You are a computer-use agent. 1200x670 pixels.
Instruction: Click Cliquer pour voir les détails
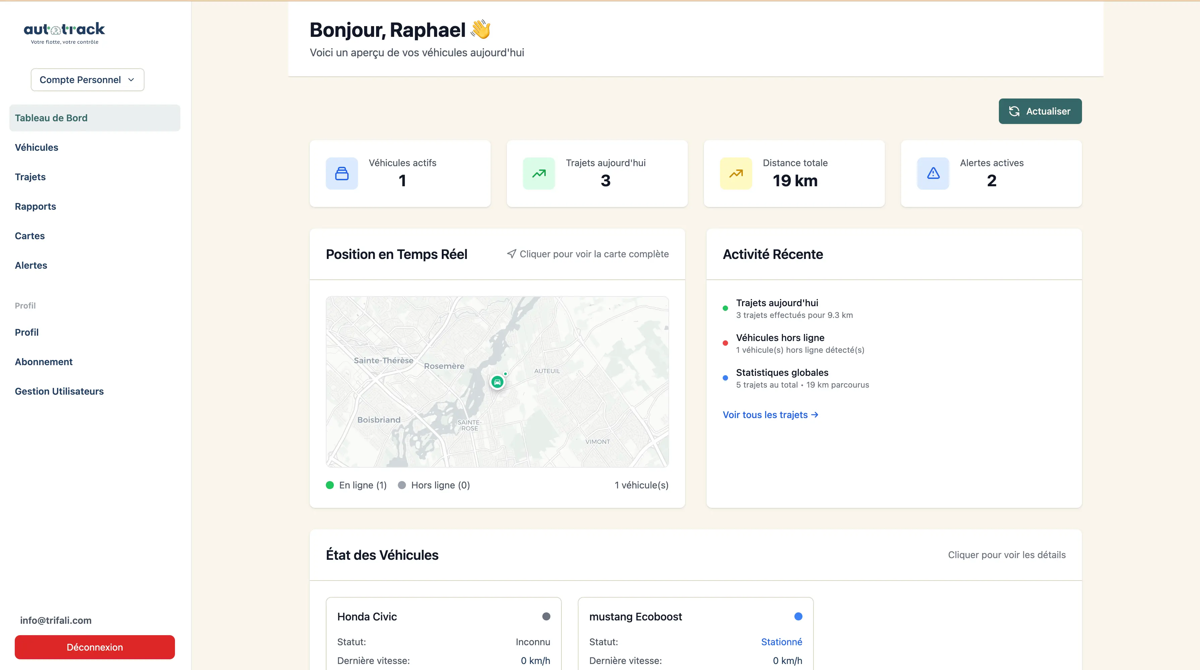click(x=1006, y=554)
